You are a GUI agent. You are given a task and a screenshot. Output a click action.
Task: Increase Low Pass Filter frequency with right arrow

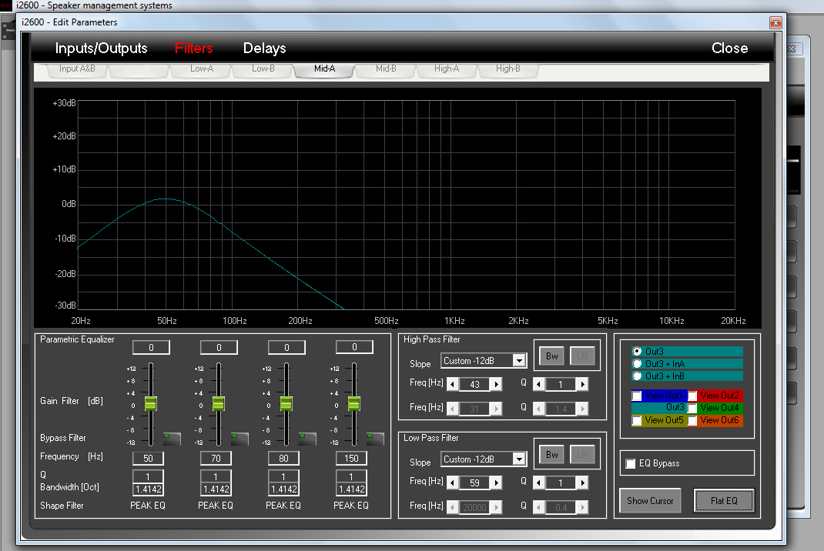pos(497,483)
